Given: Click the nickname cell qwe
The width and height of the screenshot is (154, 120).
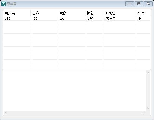Looking at the screenshot, I should pos(62,18).
